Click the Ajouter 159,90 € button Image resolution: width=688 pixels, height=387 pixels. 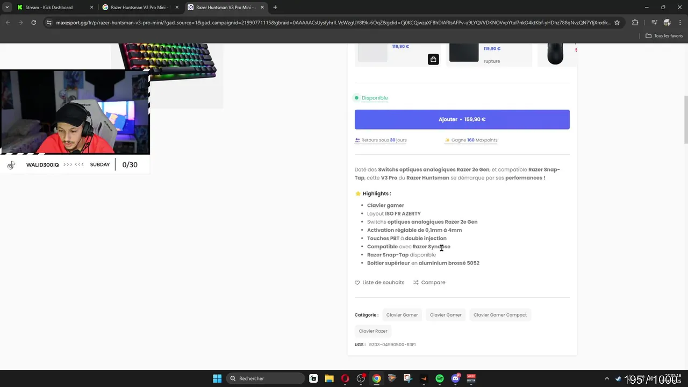tap(462, 119)
